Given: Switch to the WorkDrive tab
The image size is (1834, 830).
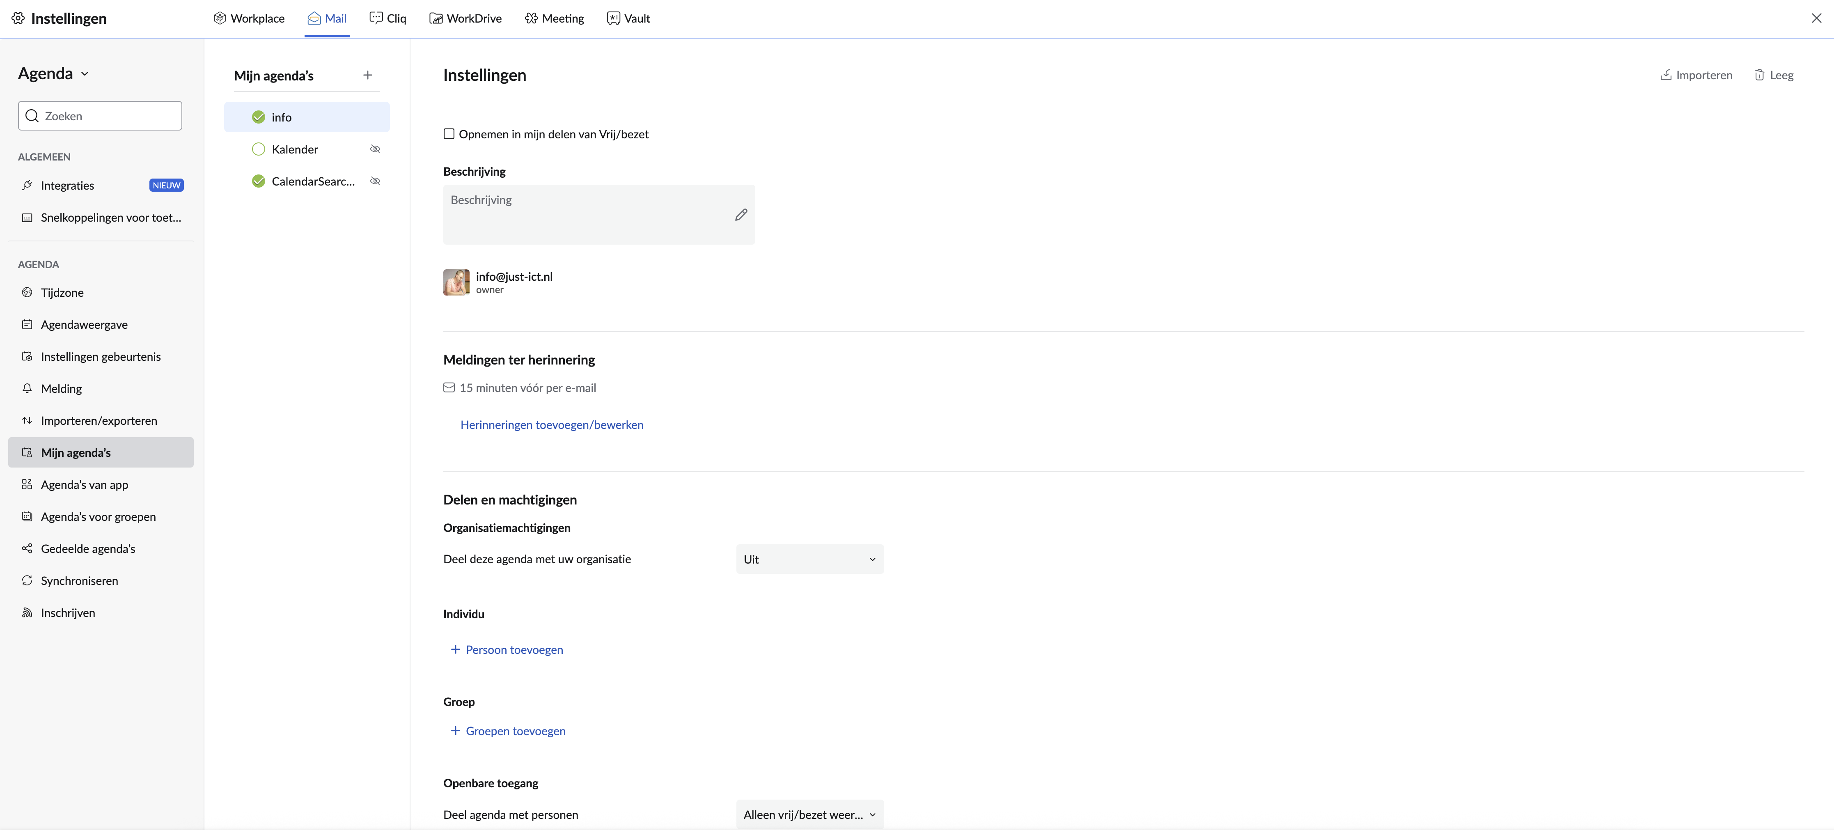Looking at the screenshot, I should pyautogui.click(x=465, y=18).
